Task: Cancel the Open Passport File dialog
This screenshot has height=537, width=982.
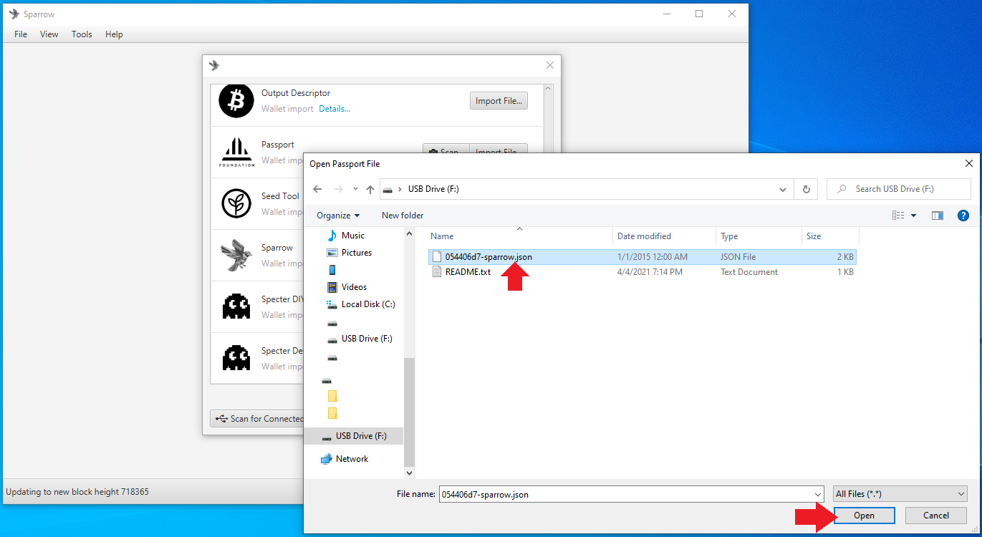Action: coord(936,516)
